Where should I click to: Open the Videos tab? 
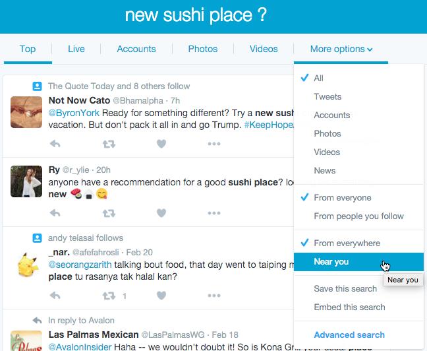[264, 49]
